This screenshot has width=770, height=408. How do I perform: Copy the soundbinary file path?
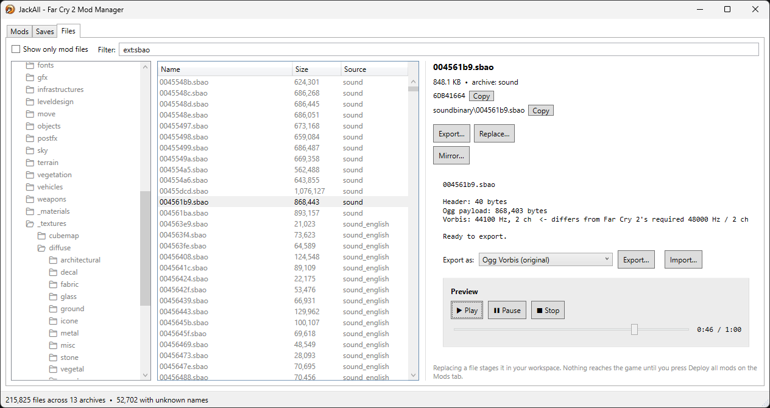coord(541,111)
